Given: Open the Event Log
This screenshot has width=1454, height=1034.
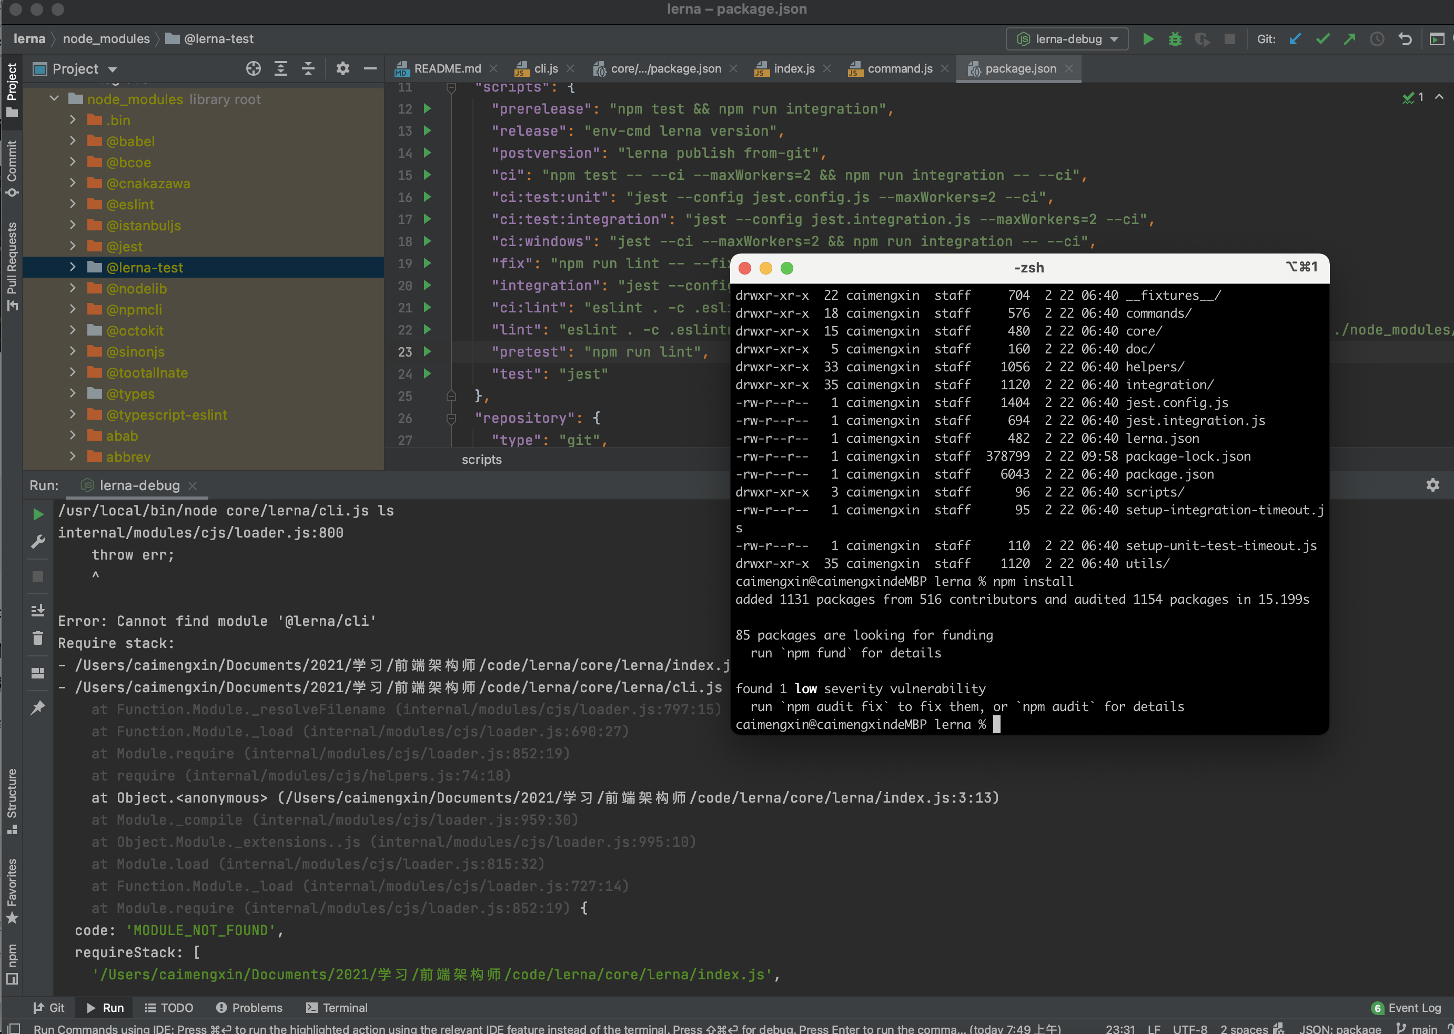Looking at the screenshot, I should [1406, 1008].
